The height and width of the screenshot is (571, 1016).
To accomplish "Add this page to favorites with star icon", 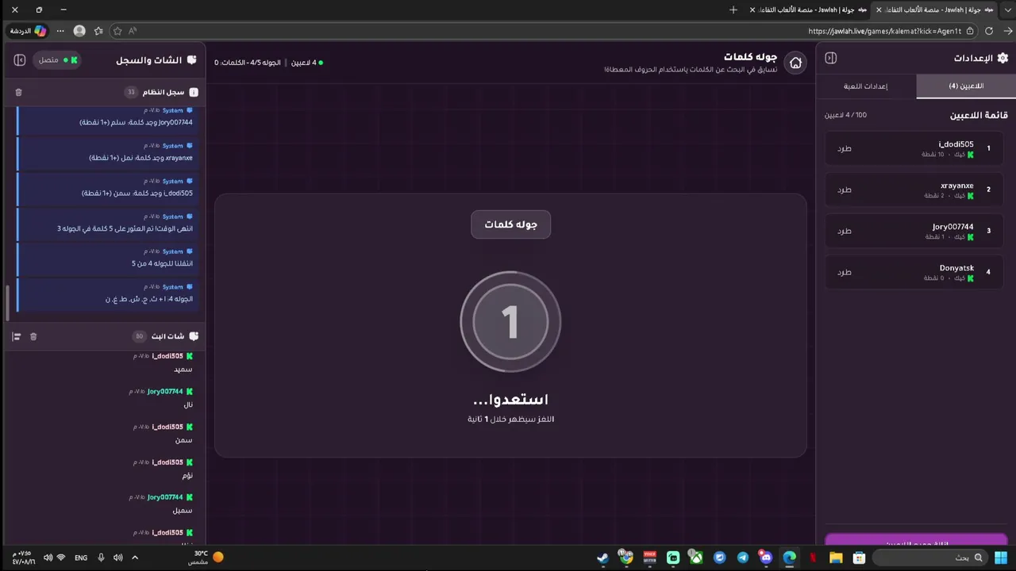I will pyautogui.click(x=117, y=31).
